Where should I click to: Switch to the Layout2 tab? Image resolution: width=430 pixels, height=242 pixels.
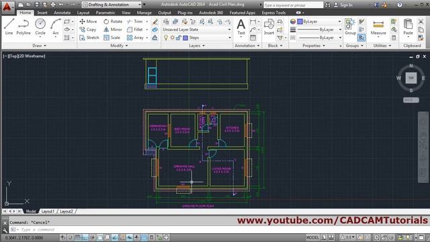[67, 211]
